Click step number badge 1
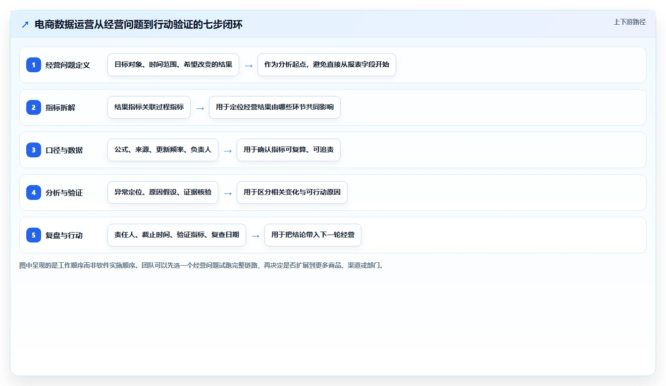The height and width of the screenshot is (386, 666). (34, 65)
